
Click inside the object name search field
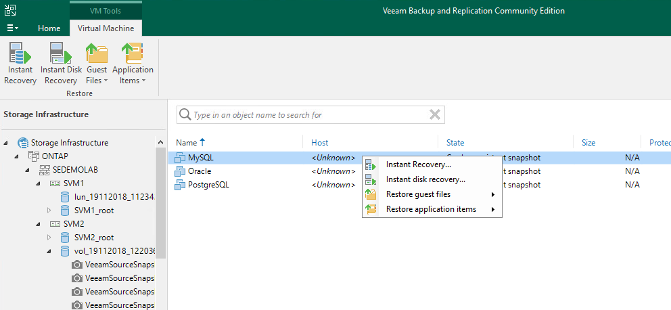click(310, 115)
